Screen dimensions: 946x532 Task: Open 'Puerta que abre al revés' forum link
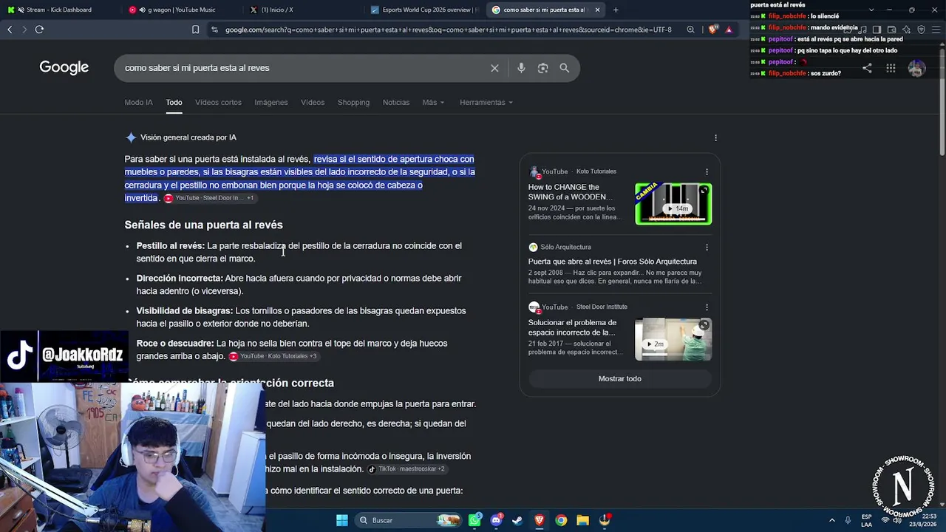tap(613, 262)
